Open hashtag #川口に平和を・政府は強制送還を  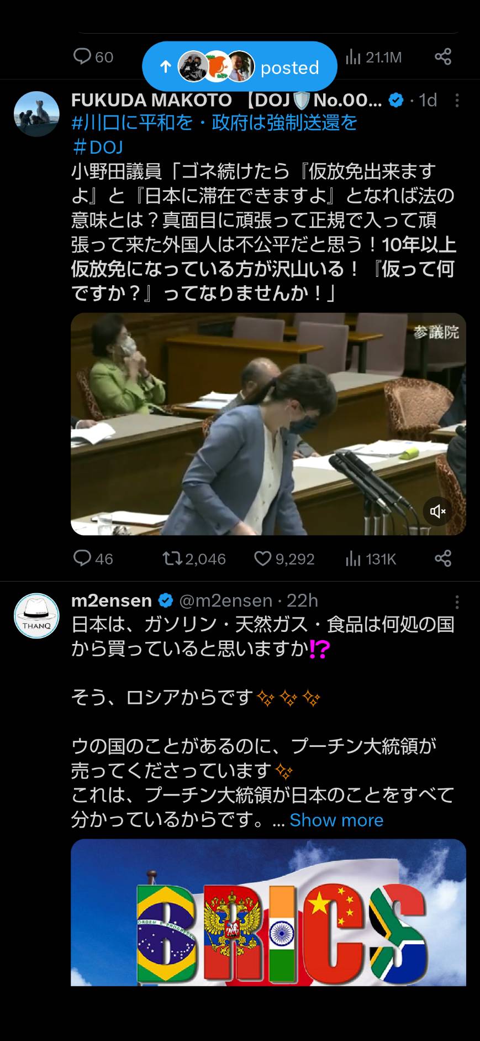point(214,123)
